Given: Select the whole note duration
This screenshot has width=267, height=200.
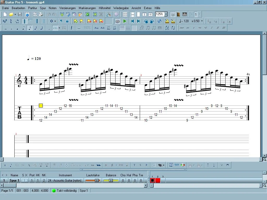Looking at the screenshot, I should pos(5,28).
